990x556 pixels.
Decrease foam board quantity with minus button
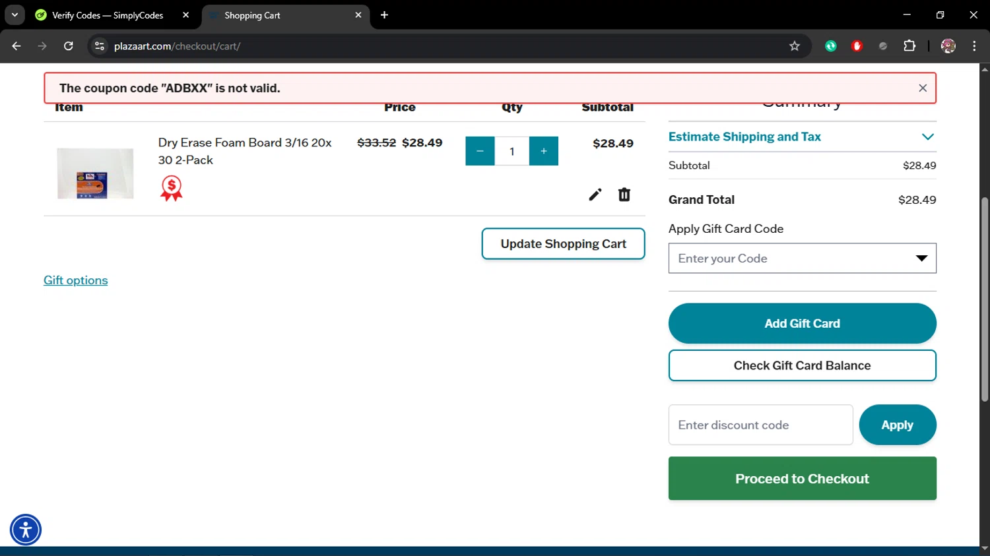pyautogui.click(x=480, y=151)
